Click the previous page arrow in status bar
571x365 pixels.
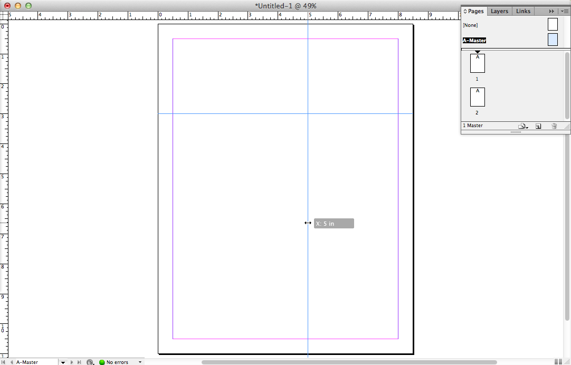[12, 362]
